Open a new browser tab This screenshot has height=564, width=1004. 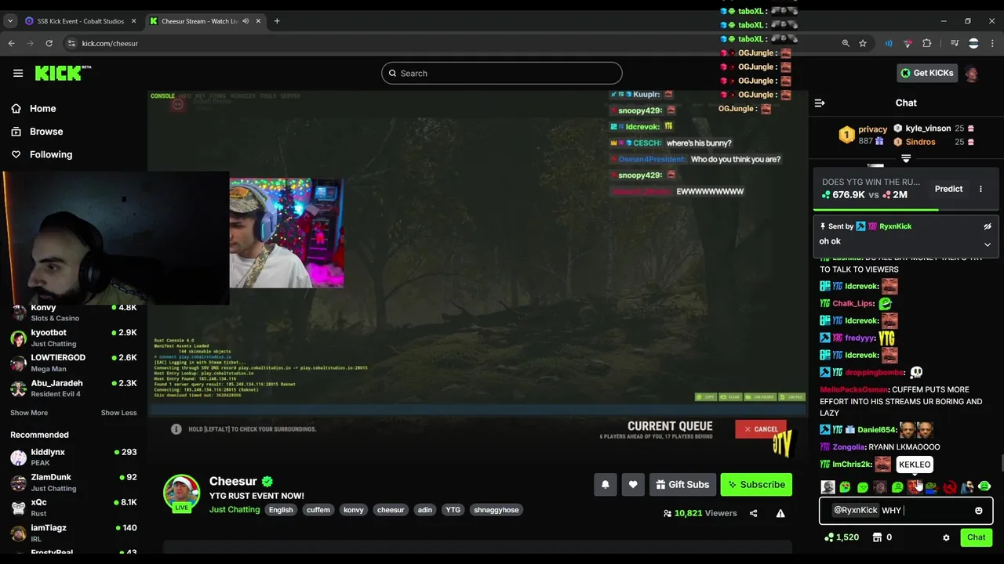[x=277, y=21]
